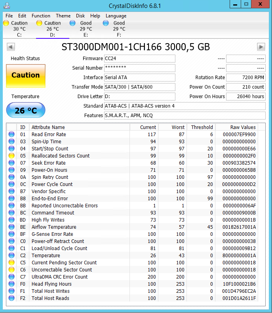Select the Reported Uncorrectable Errors row
The height and width of the screenshot is (313, 272).
132,205
